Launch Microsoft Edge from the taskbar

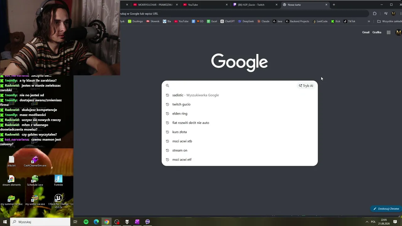click(x=96, y=222)
